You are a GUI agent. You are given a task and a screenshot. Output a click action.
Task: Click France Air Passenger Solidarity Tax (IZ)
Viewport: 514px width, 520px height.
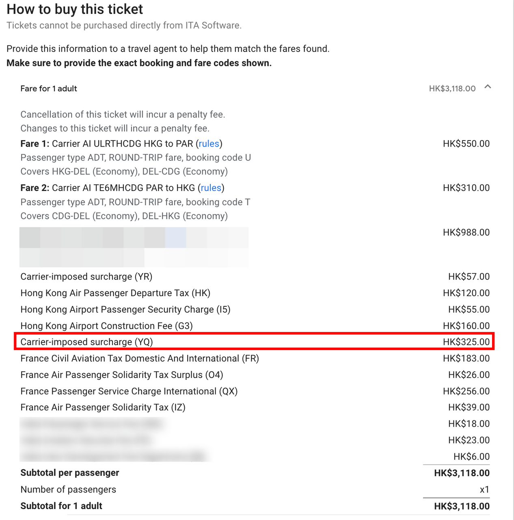pos(103,407)
